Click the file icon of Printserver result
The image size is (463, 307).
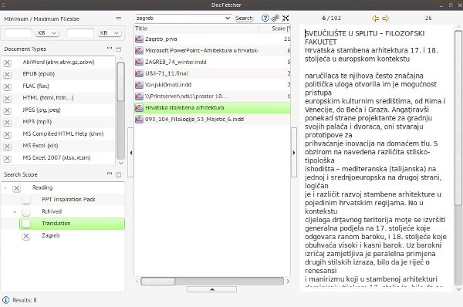click(x=139, y=96)
